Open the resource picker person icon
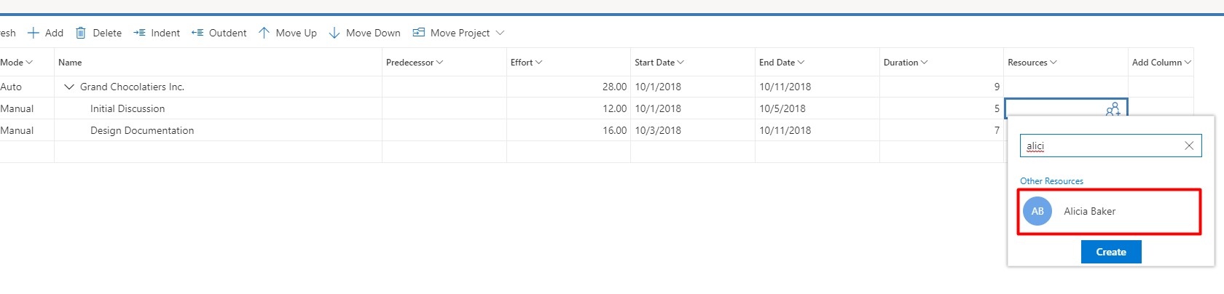The image size is (1224, 294). coord(1113,109)
